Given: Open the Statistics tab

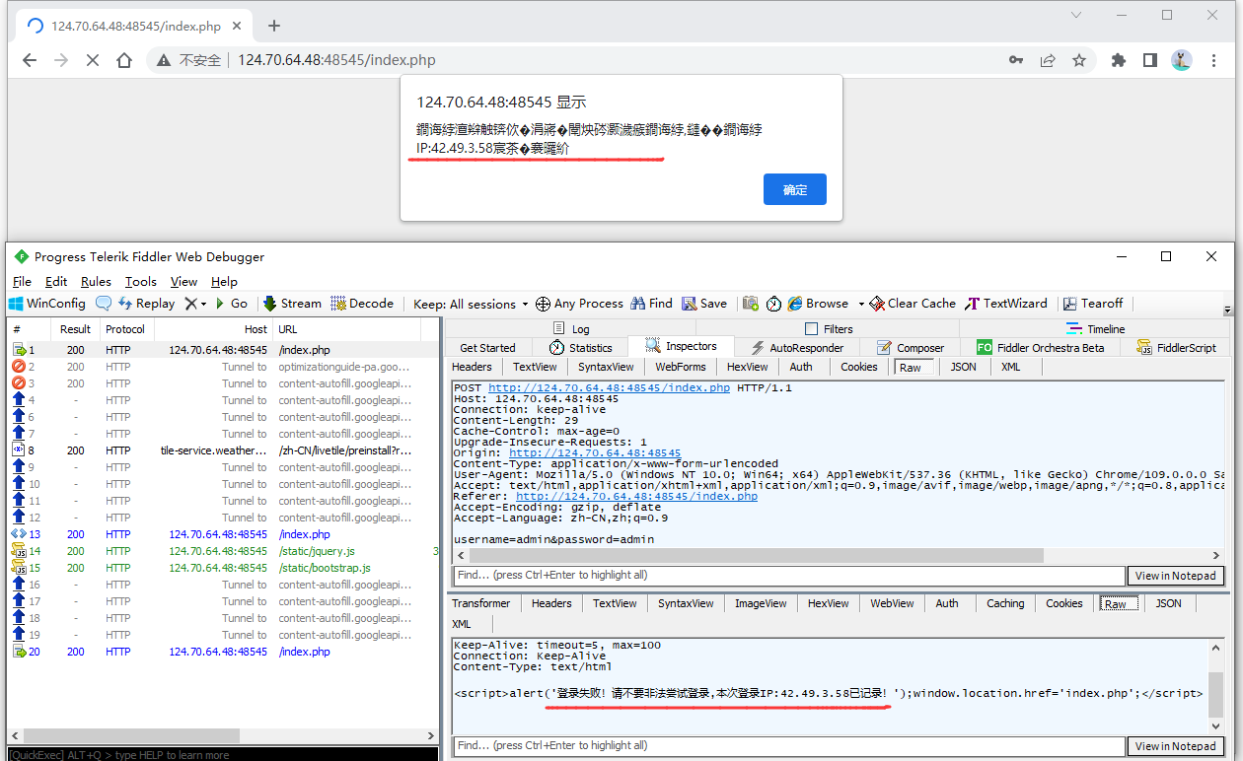Looking at the screenshot, I should point(581,347).
